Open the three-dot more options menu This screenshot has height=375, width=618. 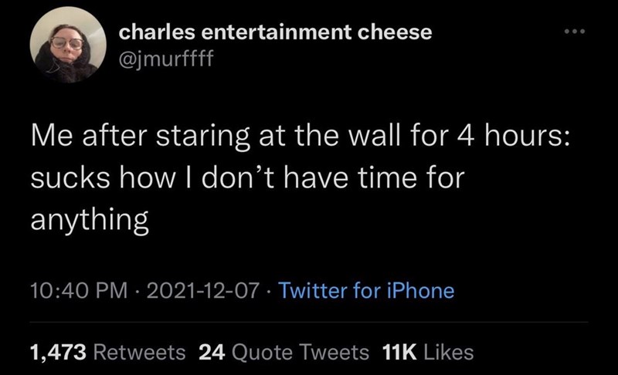[575, 33]
